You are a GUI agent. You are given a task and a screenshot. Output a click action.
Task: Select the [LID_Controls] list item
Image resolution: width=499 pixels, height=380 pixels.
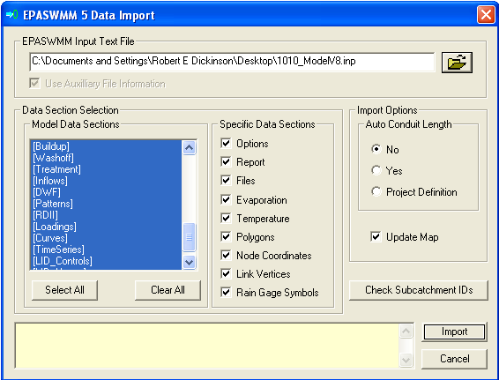(x=107, y=261)
